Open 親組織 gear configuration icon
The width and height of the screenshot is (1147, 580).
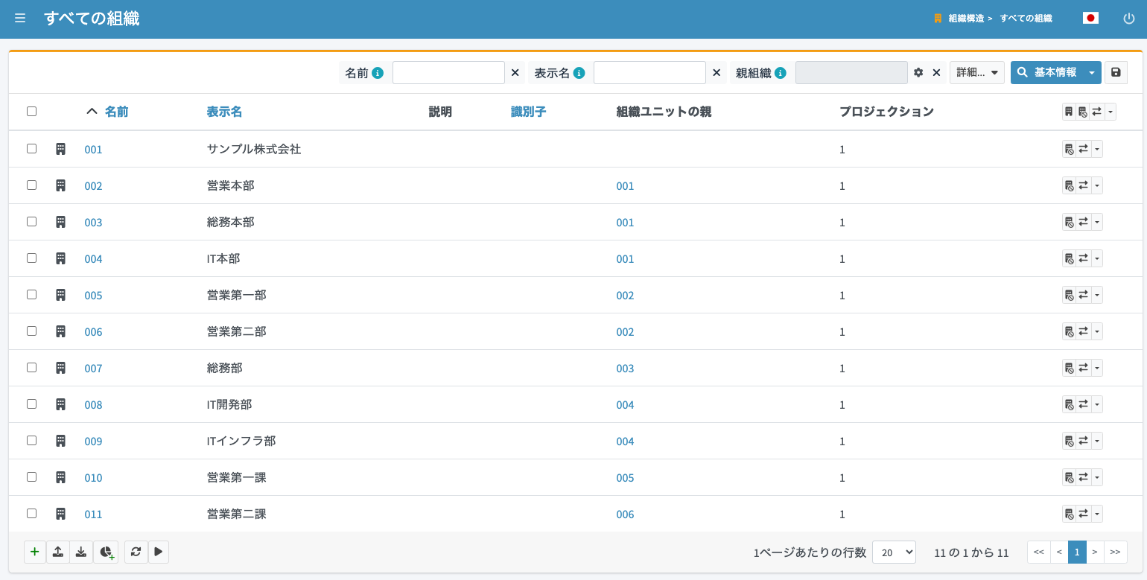point(918,72)
